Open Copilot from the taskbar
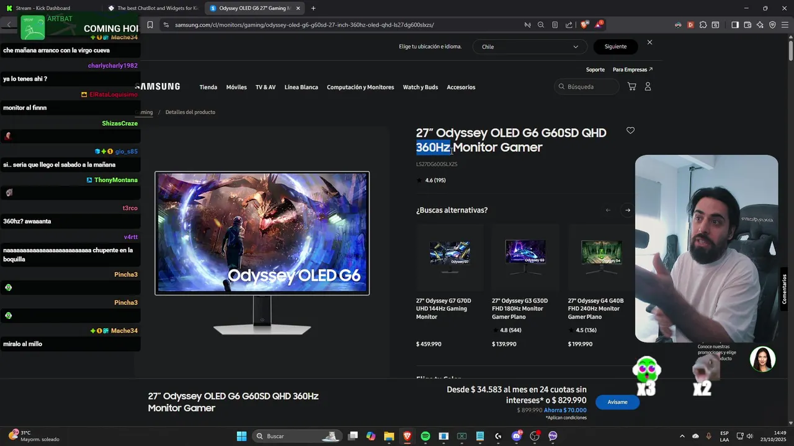This screenshot has width=794, height=446. click(371, 436)
